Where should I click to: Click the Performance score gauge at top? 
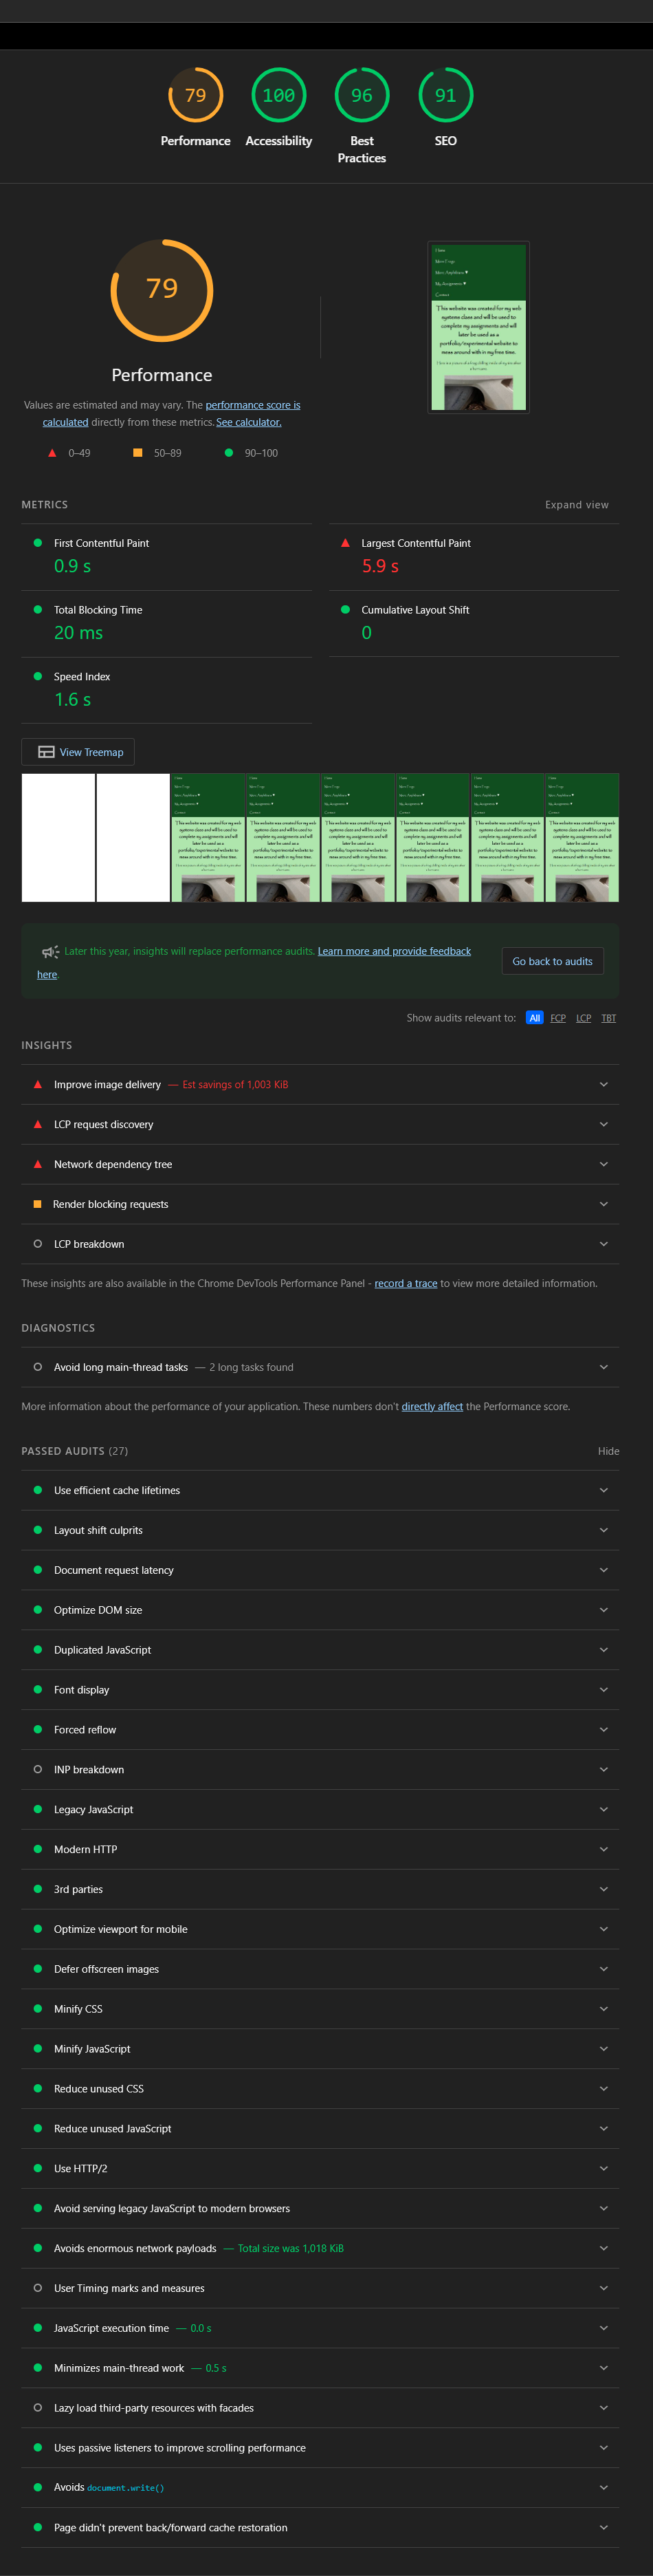(195, 96)
